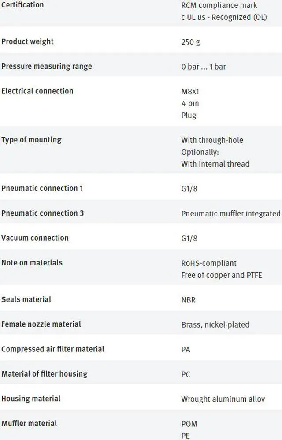
Task: Click the Note on materials label
Action: coord(32,262)
